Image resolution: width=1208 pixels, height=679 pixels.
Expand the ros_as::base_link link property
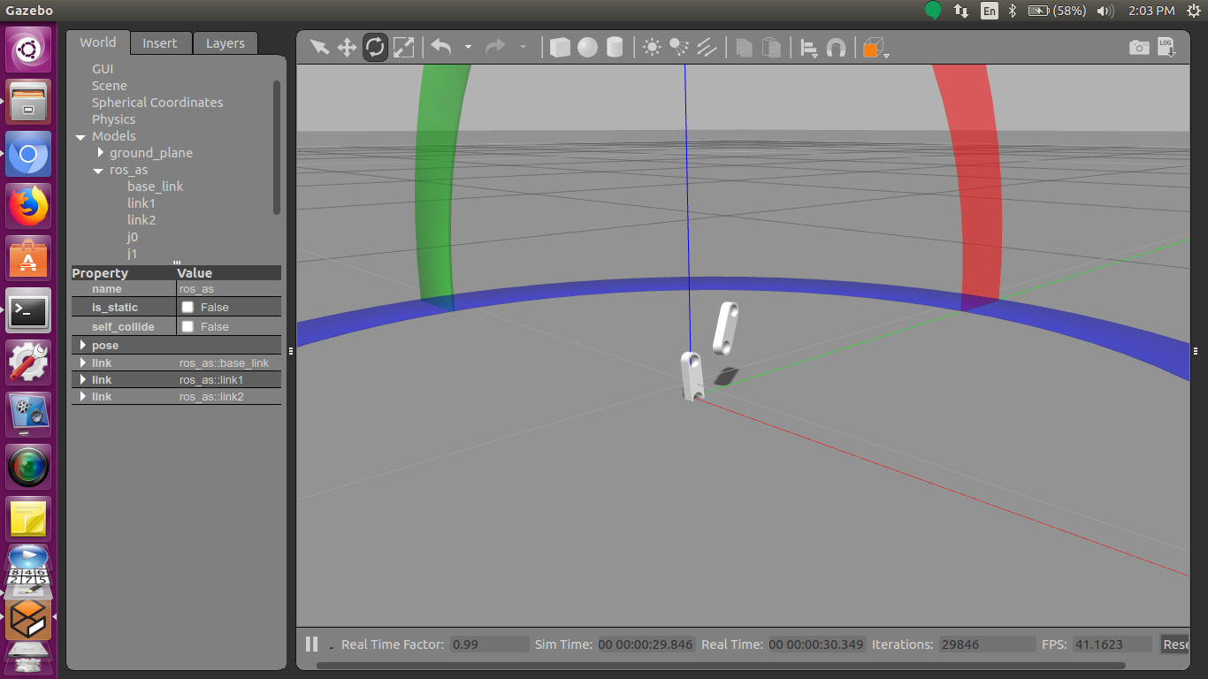point(83,362)
